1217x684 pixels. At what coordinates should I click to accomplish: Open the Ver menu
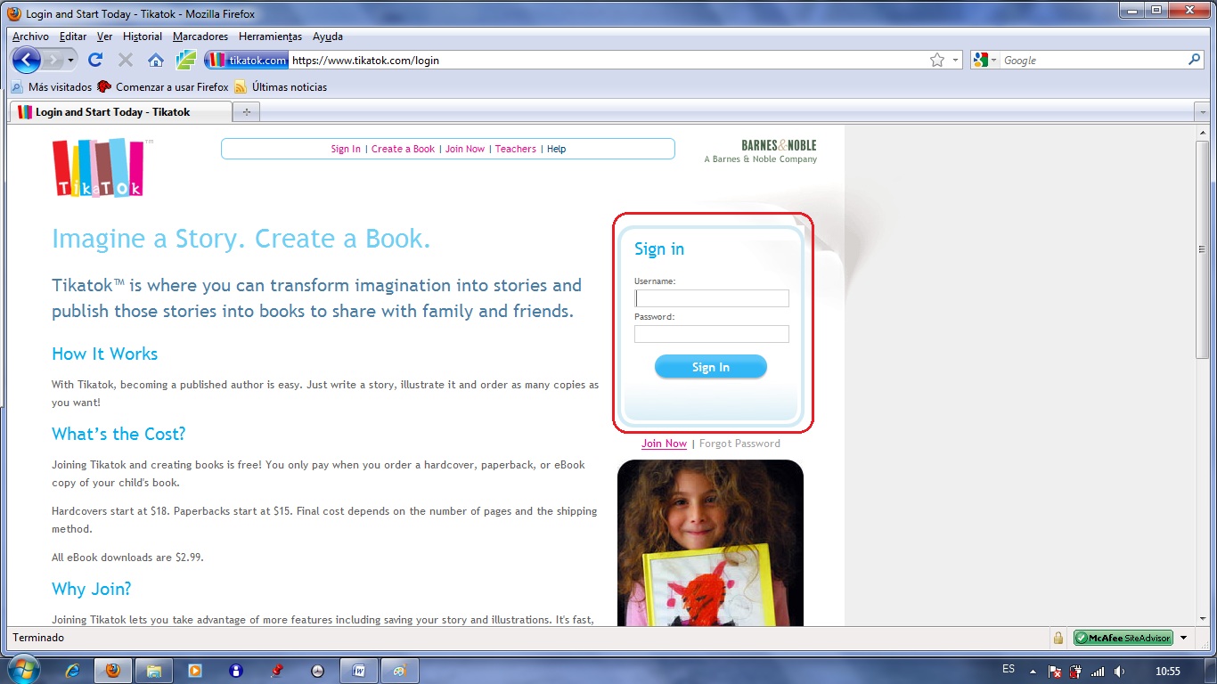(104, 37)
